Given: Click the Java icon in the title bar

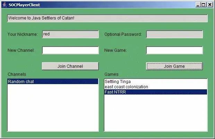Looking at the screenshot, I should tap(5, 5).
